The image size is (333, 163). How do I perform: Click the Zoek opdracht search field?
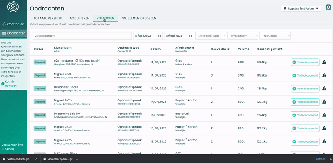coord(82,36)
